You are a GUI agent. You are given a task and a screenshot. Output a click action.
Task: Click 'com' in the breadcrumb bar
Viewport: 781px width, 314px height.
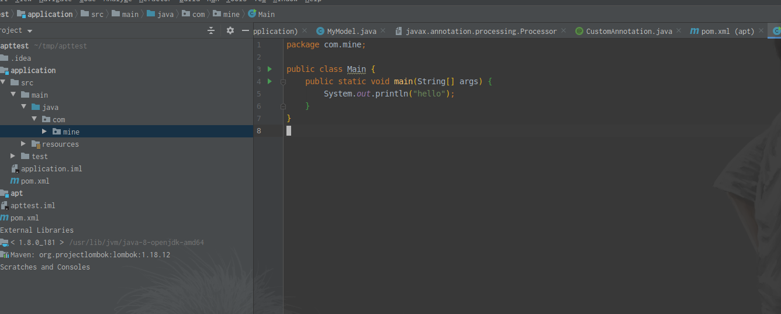click(199, 14)
